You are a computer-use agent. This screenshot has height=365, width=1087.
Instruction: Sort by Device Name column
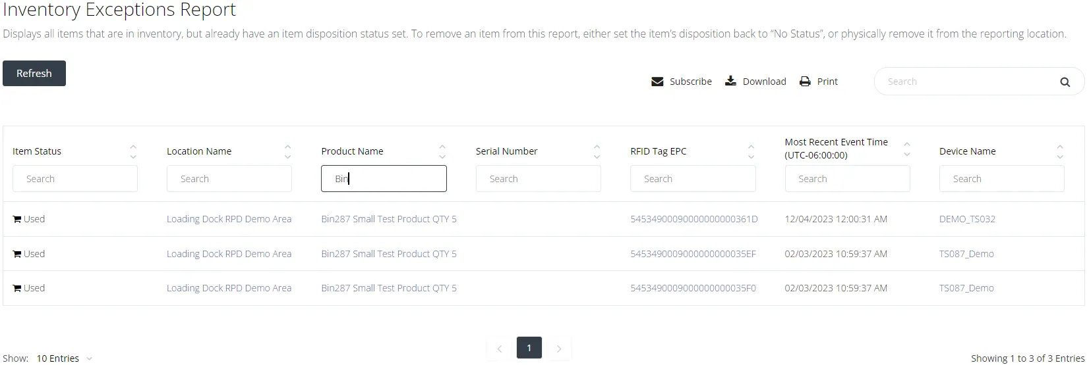point(1060,152)
